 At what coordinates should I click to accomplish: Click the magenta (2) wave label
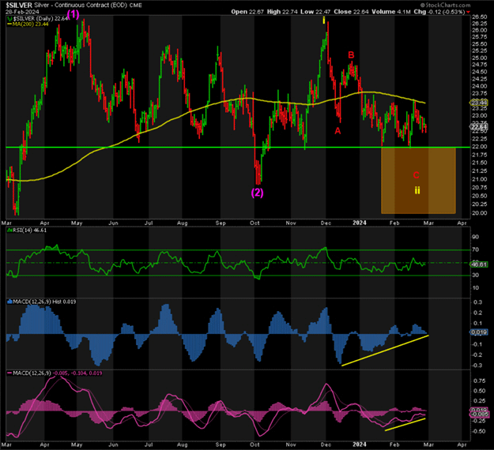coord(258,193)
